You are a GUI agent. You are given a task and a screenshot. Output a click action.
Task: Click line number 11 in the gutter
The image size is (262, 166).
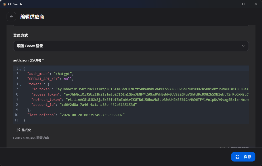pos(16,120)
